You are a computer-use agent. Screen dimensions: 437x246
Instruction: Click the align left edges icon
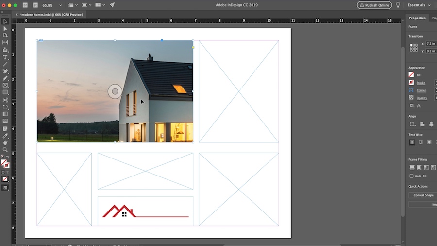click(x=422, y=124)
